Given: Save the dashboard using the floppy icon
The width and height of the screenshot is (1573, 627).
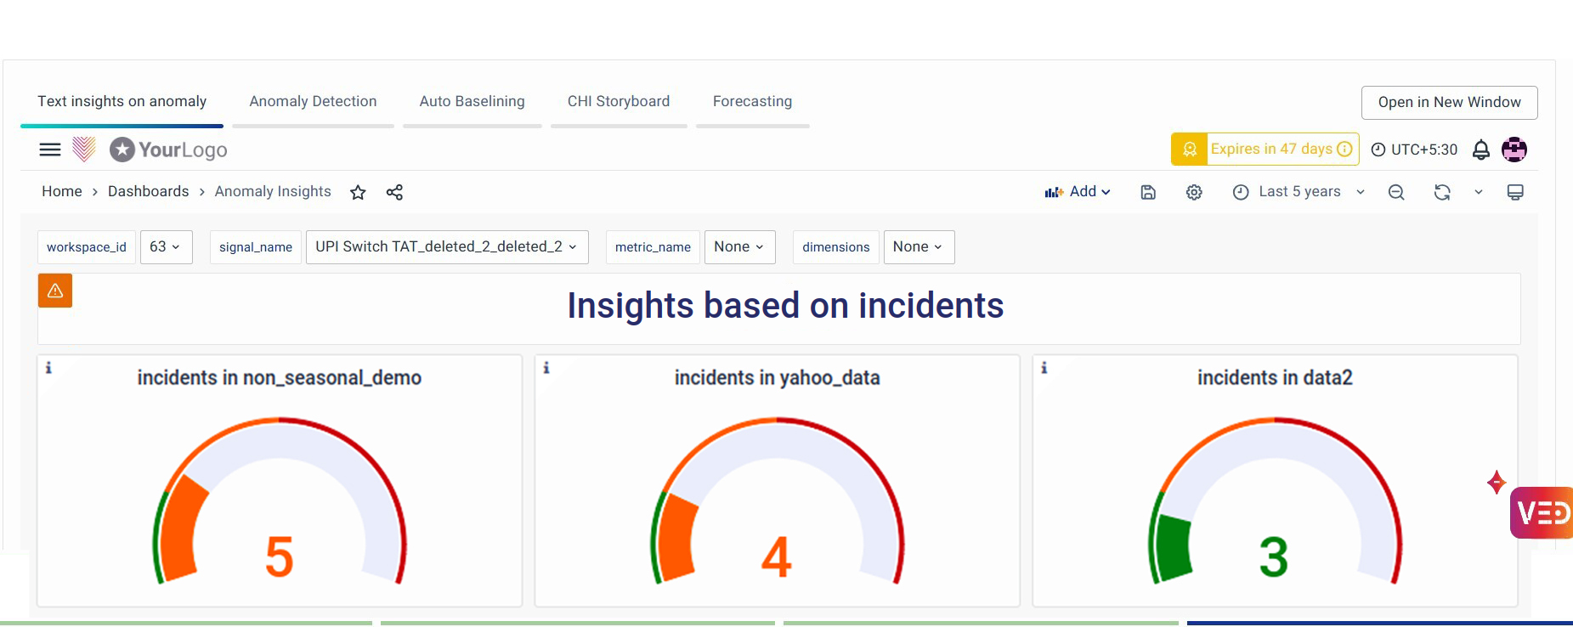Looking at the screenshot, I should (1148, 193).
